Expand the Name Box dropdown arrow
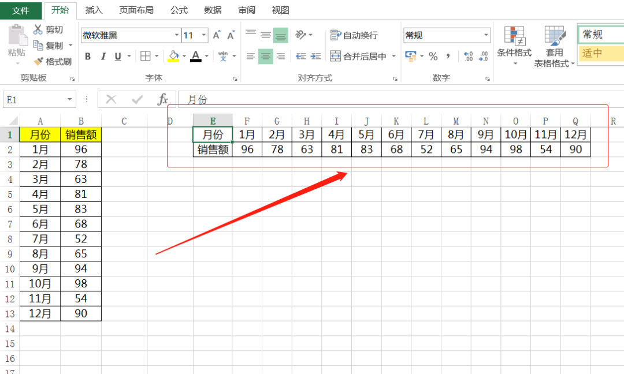624x374 pixels. (x=70, y=99)
